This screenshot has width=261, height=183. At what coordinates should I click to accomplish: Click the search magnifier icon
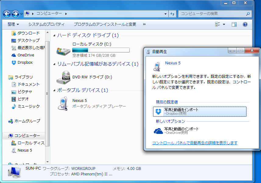coord(248,14)
